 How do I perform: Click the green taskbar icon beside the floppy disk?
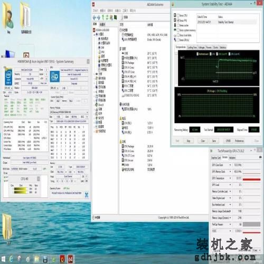pos(54,259)
